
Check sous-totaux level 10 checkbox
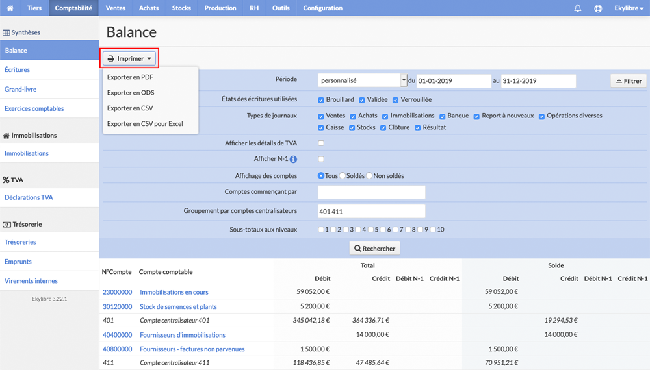(x=433, y=229)
